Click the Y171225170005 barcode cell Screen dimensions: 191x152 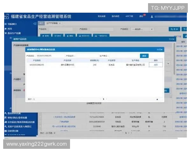coord(97,117)
